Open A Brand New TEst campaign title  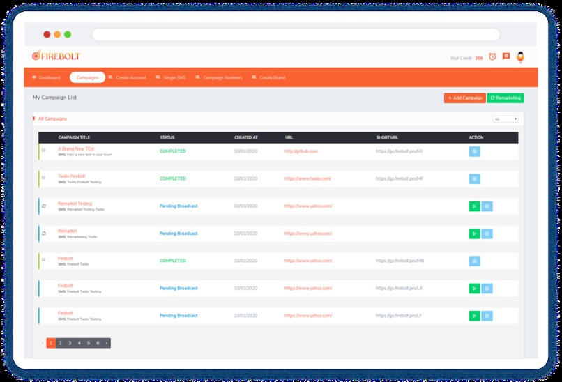coord(76,148)
